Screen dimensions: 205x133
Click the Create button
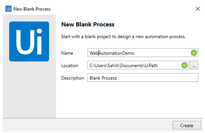tap(187, 125)
